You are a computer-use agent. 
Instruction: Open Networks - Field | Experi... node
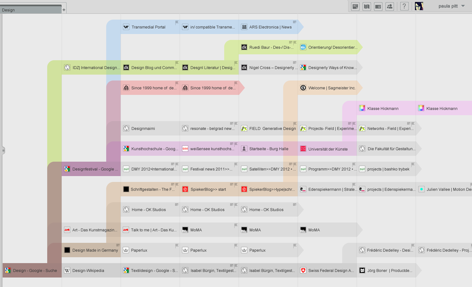tap(386, 128)
